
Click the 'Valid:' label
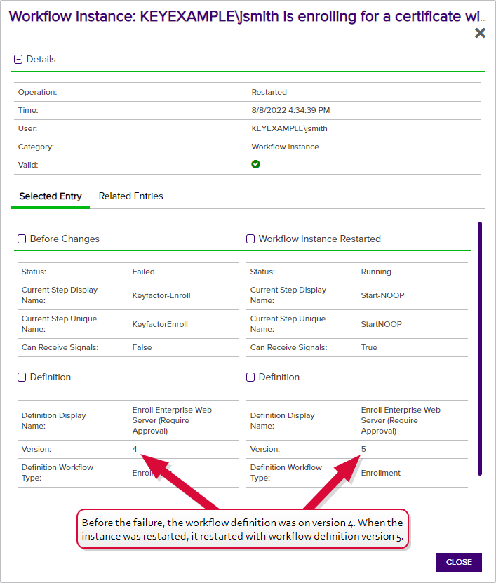pyautogui.click(x=28, y=165)
